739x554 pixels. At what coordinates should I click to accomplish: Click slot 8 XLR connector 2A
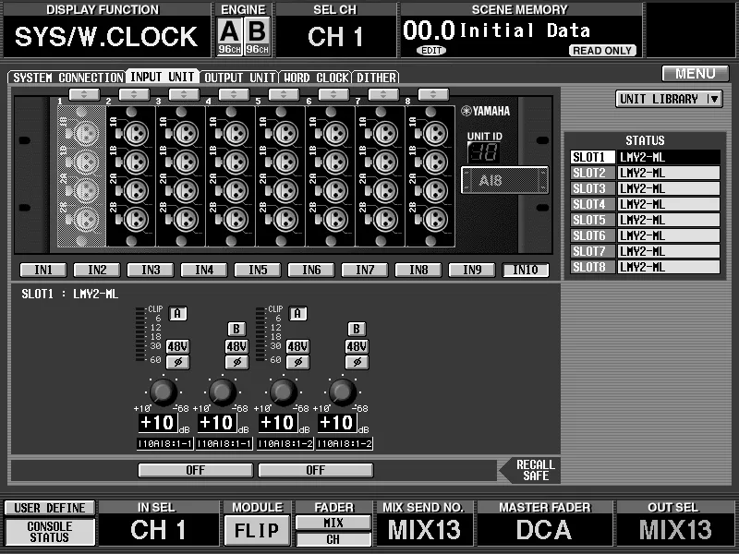point(436,190)
